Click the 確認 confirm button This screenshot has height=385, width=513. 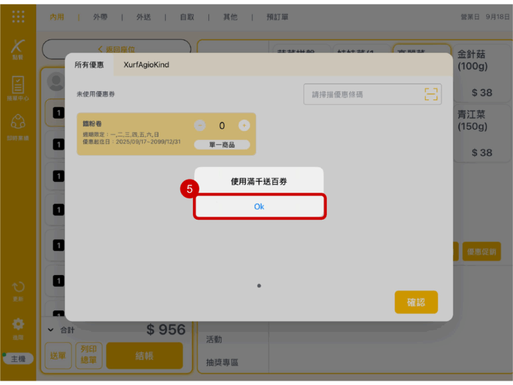point(416,302)
